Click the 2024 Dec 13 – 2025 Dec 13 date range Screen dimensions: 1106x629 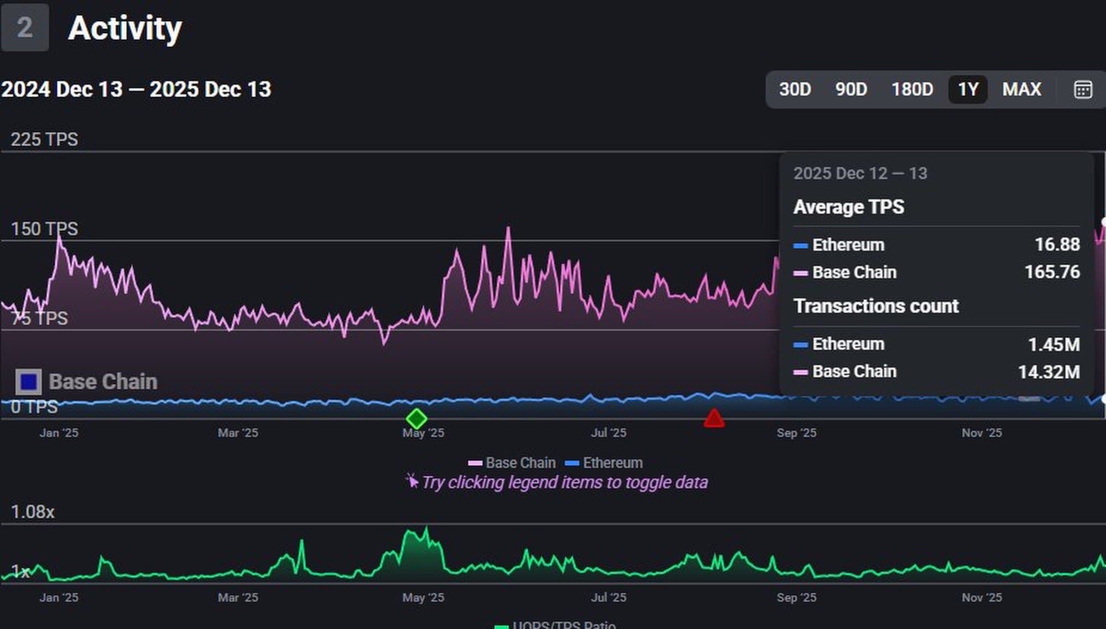tap(136, 90)
